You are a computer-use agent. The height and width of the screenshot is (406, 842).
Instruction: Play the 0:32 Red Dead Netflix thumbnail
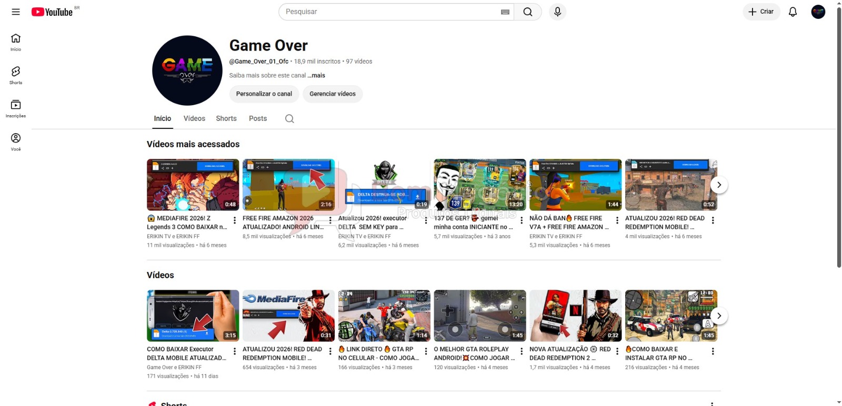pyautogui.click(x=576, y=316)
